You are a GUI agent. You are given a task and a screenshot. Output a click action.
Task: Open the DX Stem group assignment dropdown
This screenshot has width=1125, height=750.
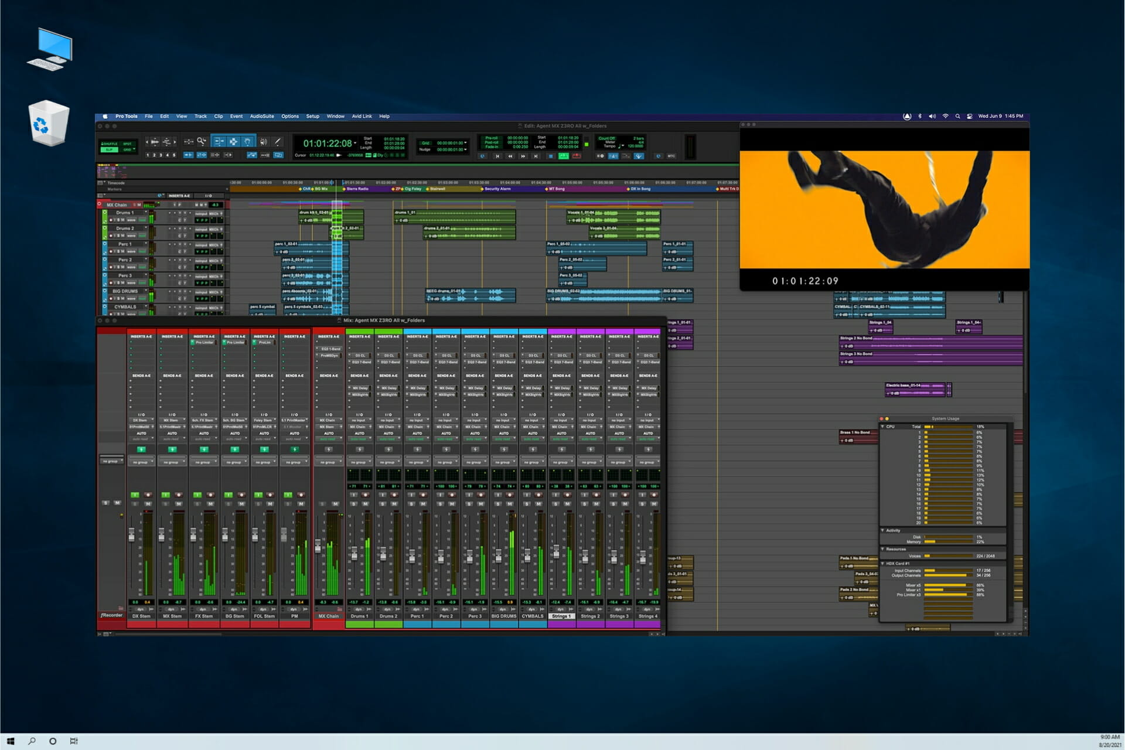[141, 462]
